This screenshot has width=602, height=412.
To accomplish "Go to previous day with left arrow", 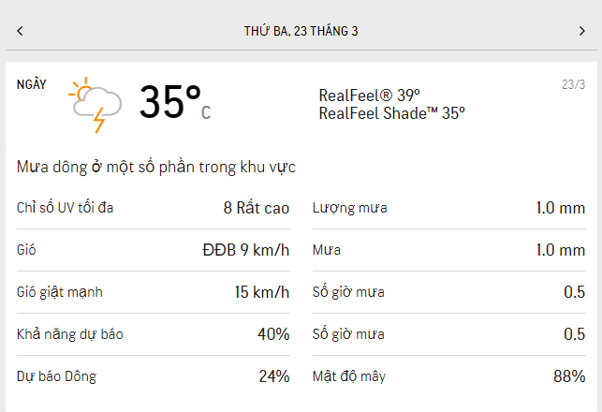I will pos(20,31).
